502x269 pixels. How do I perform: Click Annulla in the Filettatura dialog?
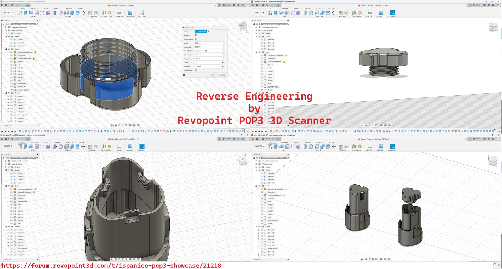tap(222, 75)
